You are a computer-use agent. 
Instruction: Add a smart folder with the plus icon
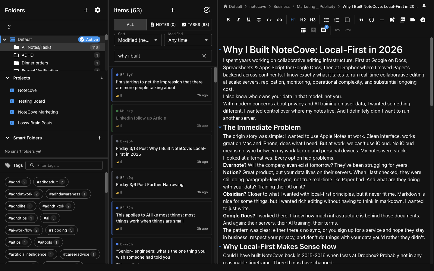coord(99,138)
